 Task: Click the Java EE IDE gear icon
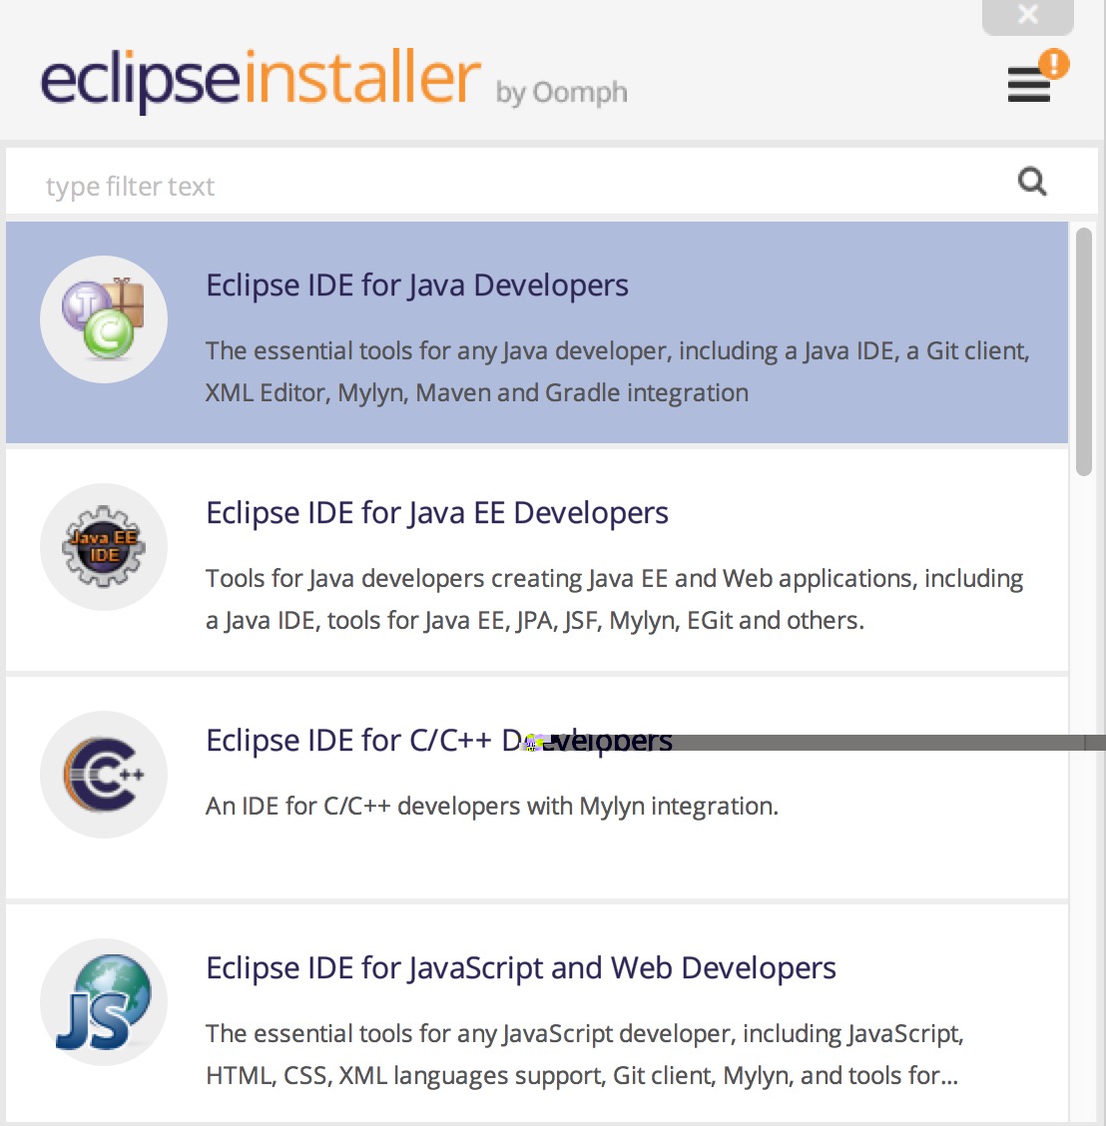click(x=104, y=547)
